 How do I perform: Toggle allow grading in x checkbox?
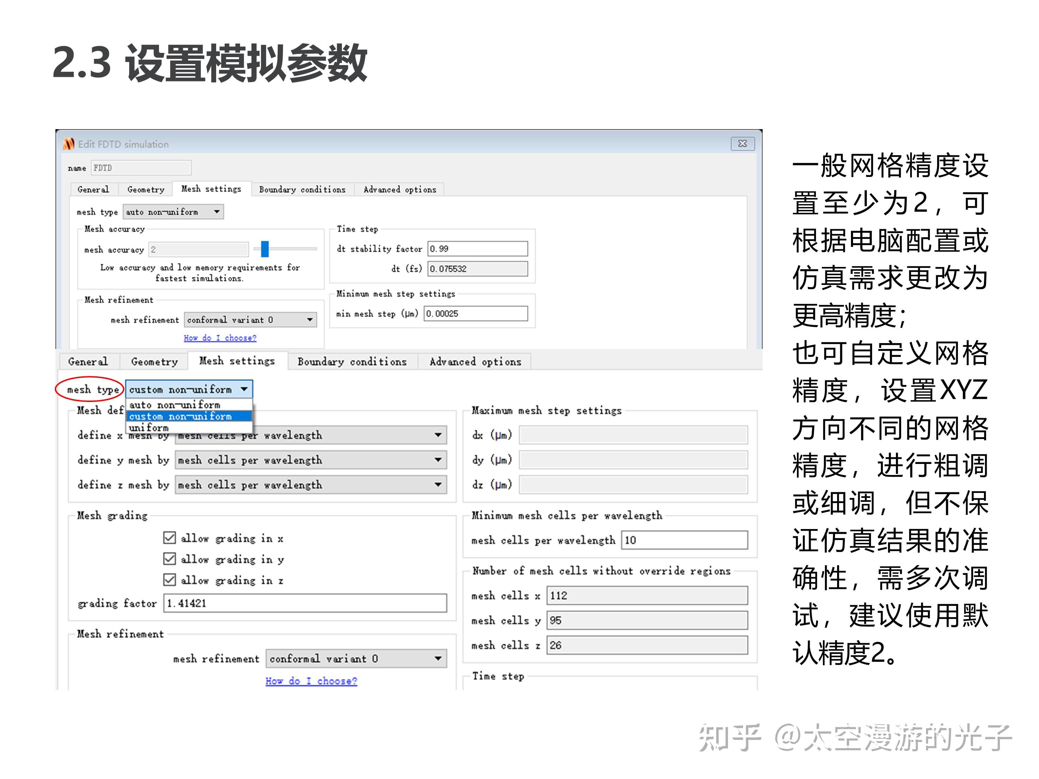170,538
